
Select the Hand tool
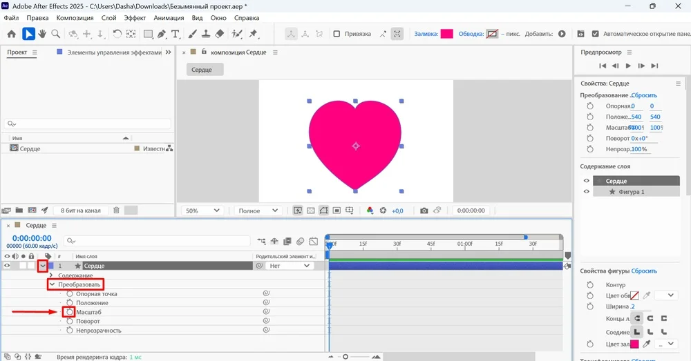[x=42, y=34]
